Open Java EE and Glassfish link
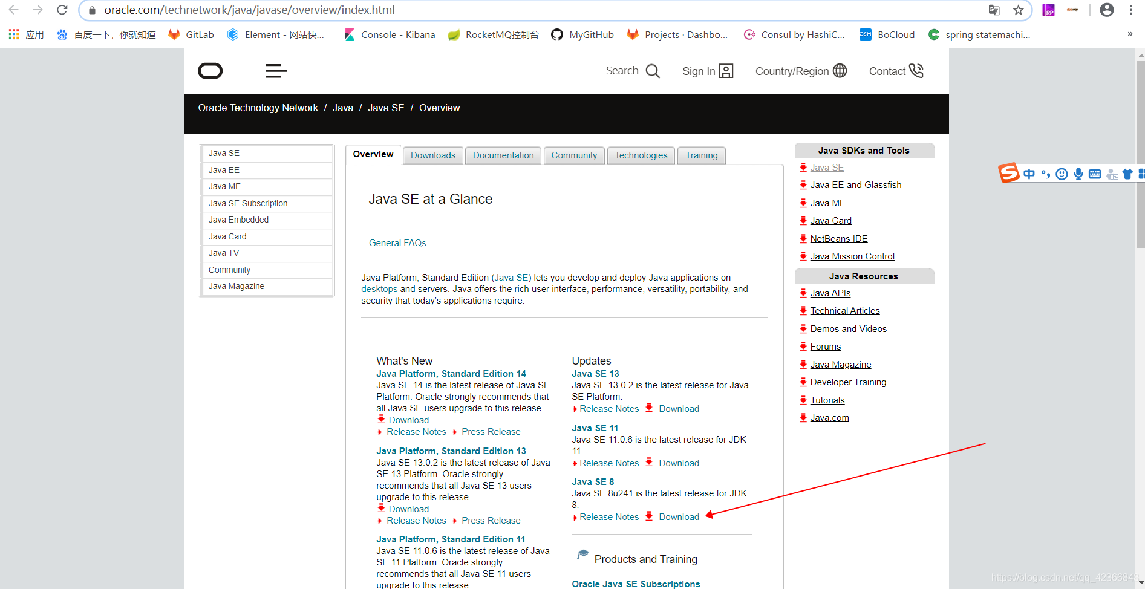 (x=856, y=185)
